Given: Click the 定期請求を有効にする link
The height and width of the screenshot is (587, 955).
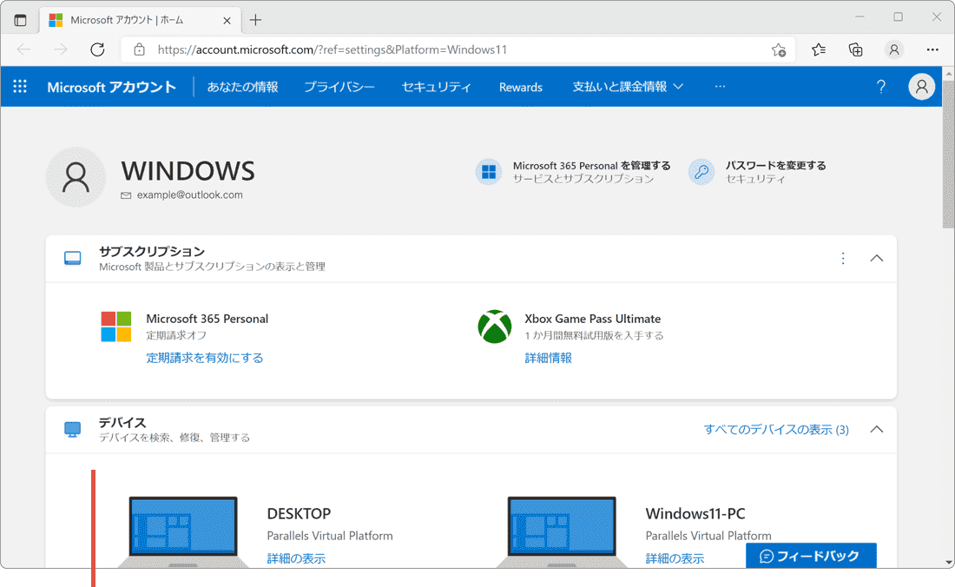Looking at the screenshot, I should point(205,358).
